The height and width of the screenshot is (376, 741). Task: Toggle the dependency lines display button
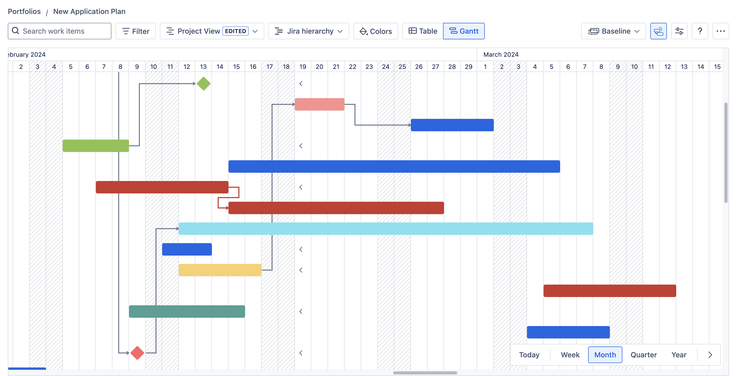[658, 31]
